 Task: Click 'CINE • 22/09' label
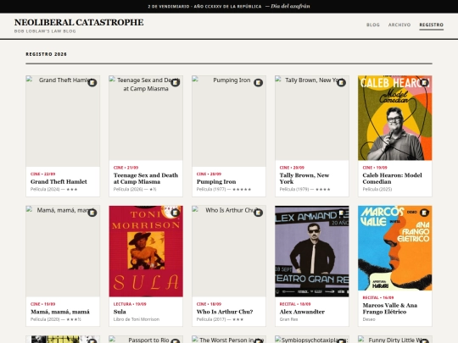tap(43, 174)
